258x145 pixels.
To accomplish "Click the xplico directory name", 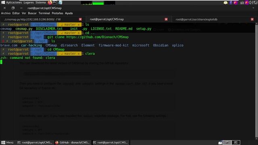I will [177, 46].
